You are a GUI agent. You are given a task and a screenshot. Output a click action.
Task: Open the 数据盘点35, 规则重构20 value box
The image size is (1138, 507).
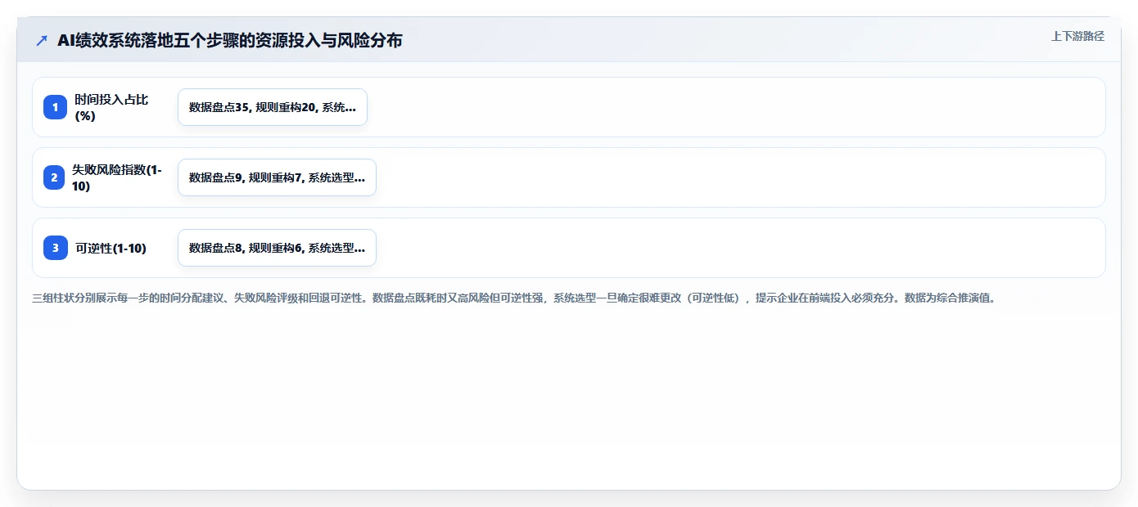(x=273, y=107)
